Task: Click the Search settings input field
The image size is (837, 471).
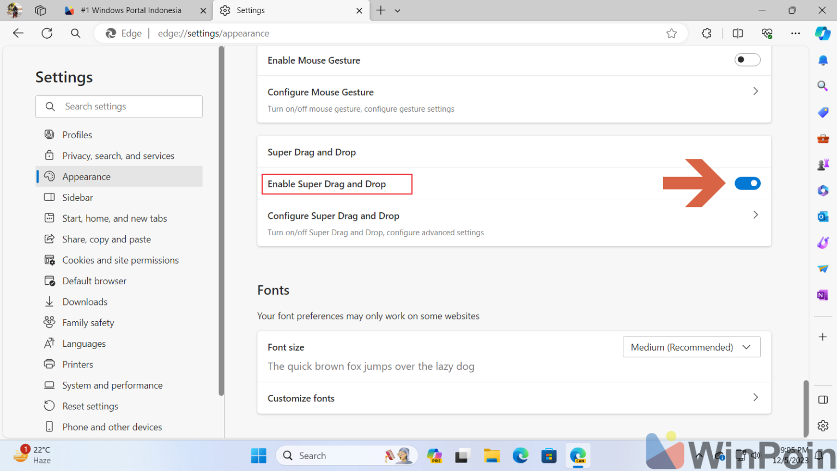Action: click(119, 106)
